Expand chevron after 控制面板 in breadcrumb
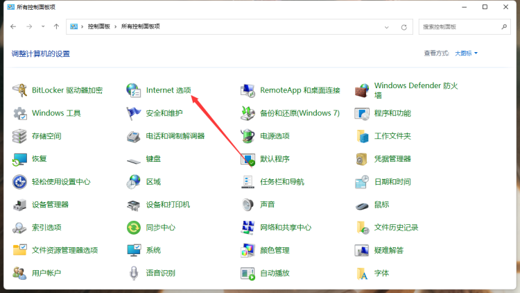Screen dimensions: 520x293 (115, 26)
